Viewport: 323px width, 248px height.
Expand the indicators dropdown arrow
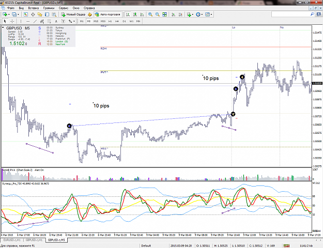click(x=193, y=14)
